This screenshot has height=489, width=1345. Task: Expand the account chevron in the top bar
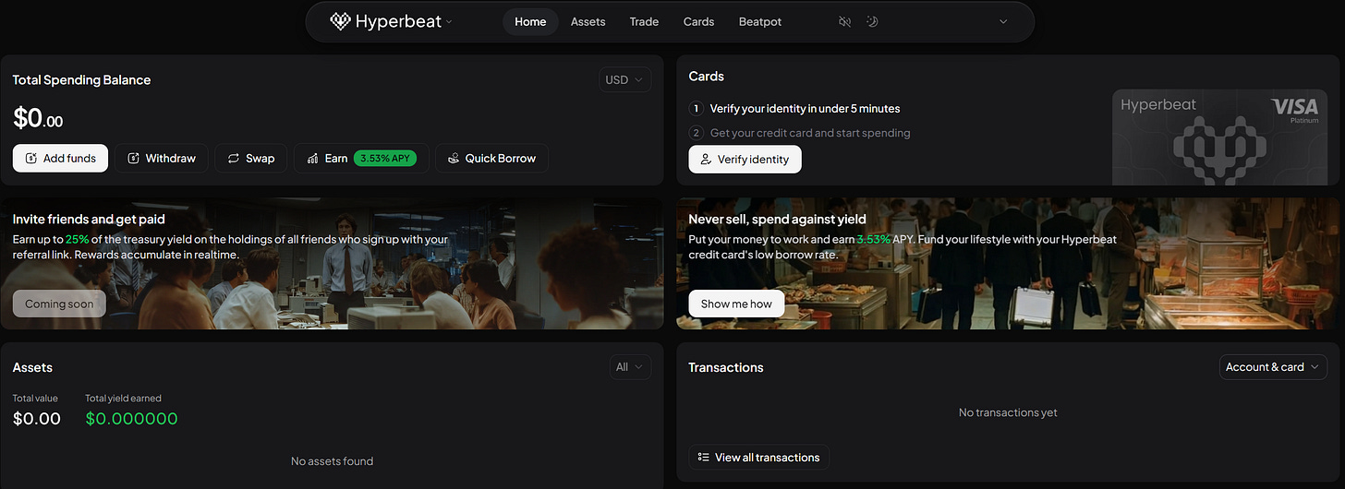click(x=1003, y=21)
